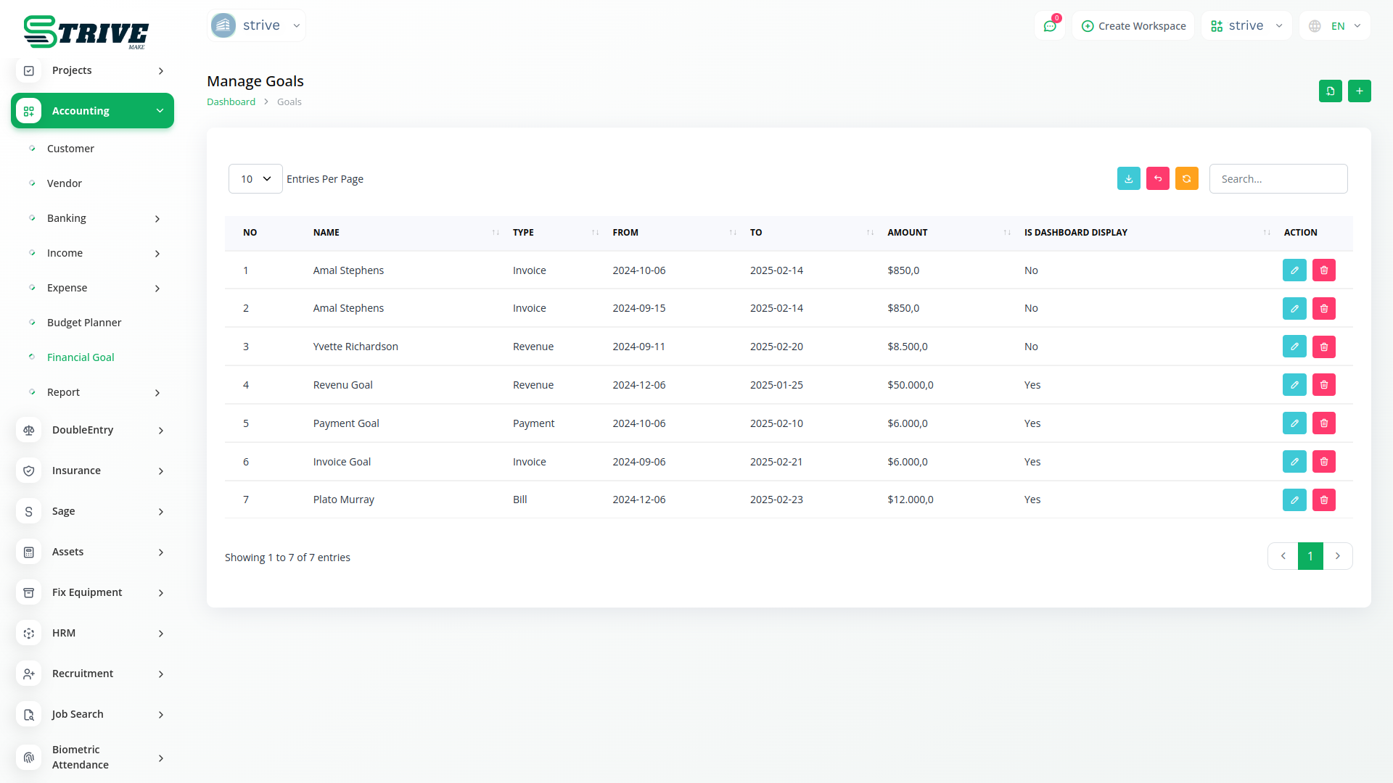Click the cyan download/export icon button
The width and height of the screenshot is (1393, 783).
point(1128,178)
